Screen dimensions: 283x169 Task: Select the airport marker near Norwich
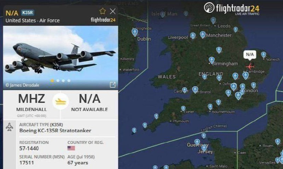264,55
